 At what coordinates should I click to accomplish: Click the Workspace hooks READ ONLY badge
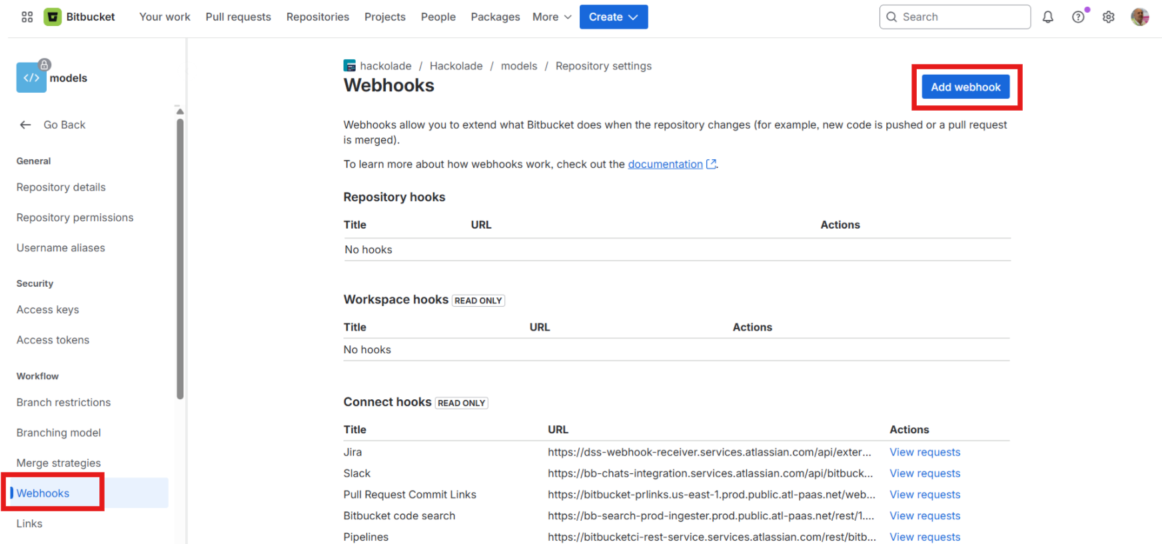(478, 301)
